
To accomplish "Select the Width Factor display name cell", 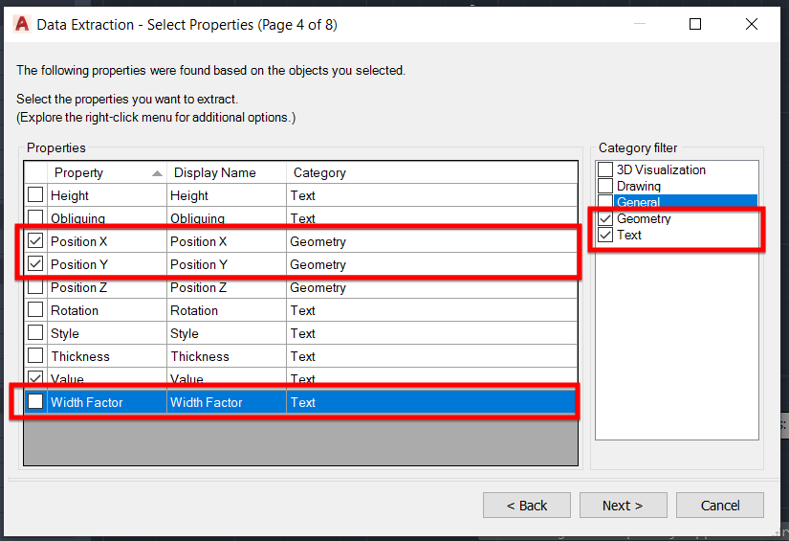I will tap(227, 402).
